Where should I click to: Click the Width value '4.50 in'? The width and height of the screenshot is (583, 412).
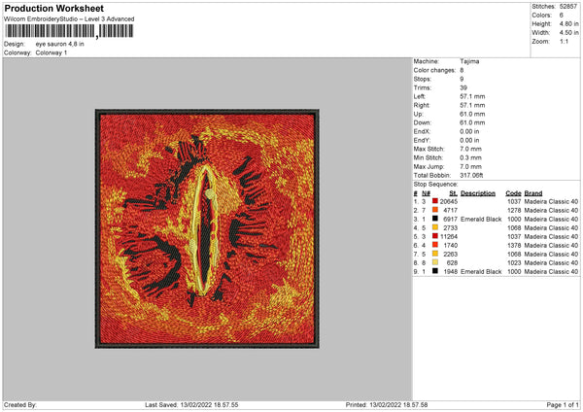tap(568, 33)
